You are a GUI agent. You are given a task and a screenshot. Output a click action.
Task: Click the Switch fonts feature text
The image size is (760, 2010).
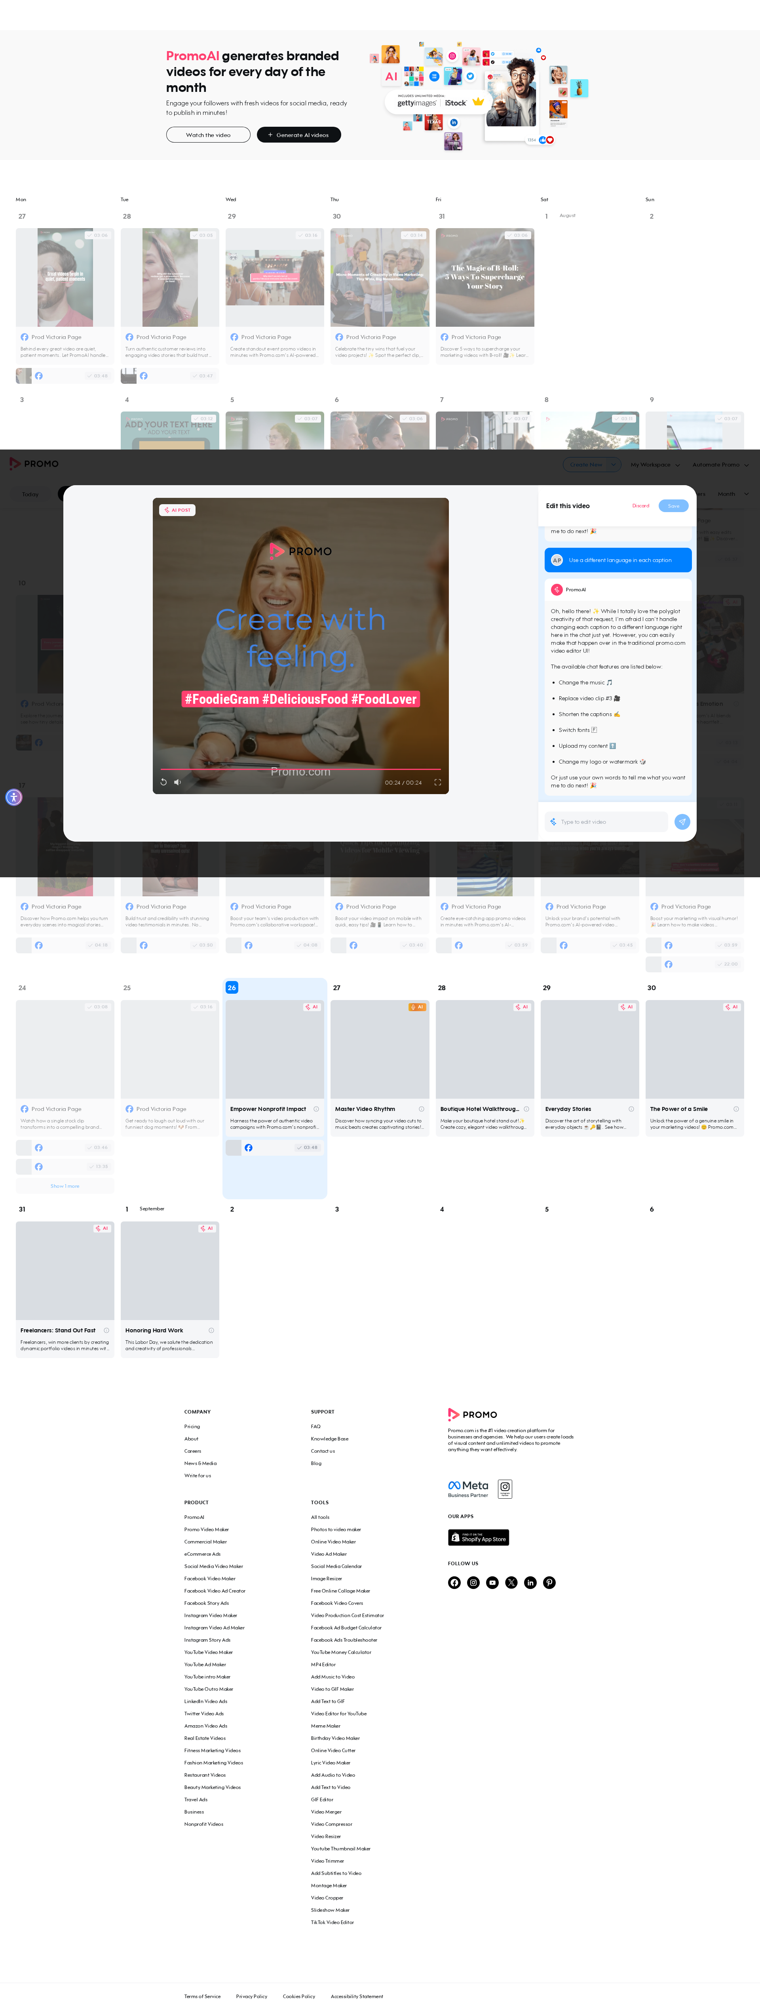pyautogui.click(x=578, y=730)
